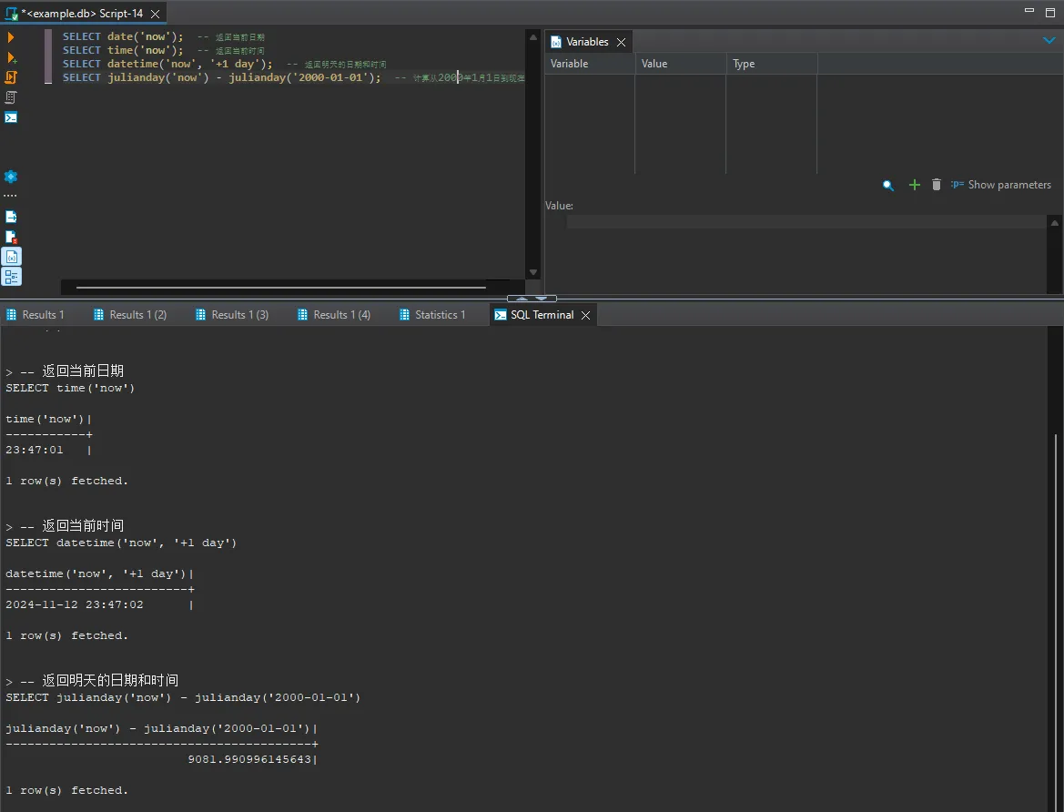Run the whole SQL script
The image size is (1064, 812).
tap(11, 77)
